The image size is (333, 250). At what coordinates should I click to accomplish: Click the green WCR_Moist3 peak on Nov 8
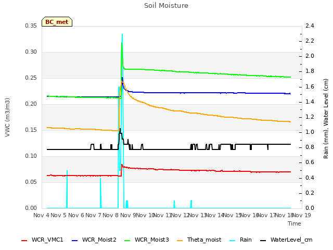point(122,44)
